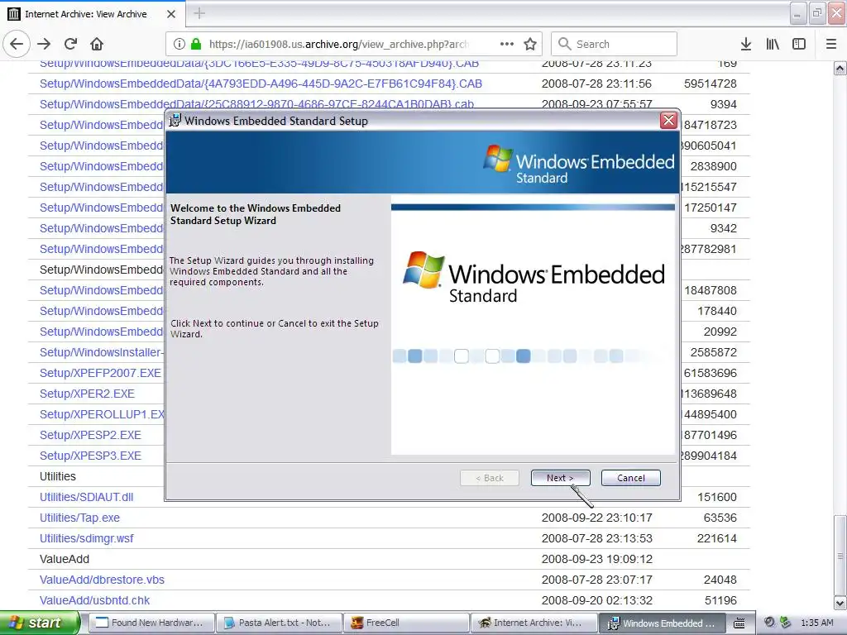Open ValueAdd/dbrestore.vbs link
The image size is (847, 635).
(x=102, y=580)
